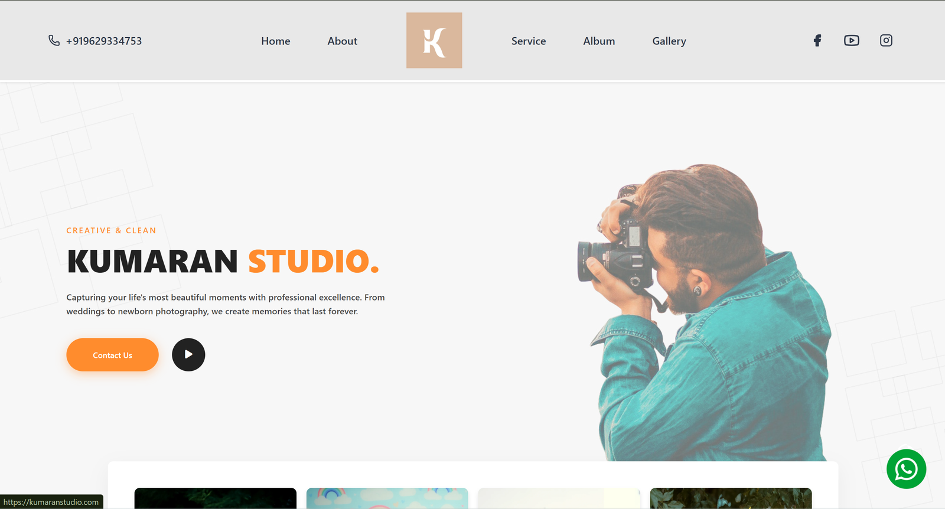This screenshot has width=945, height=509.
Task: Open the Facebook page icon
Action: pyautogui.click(x=817, y=41)
